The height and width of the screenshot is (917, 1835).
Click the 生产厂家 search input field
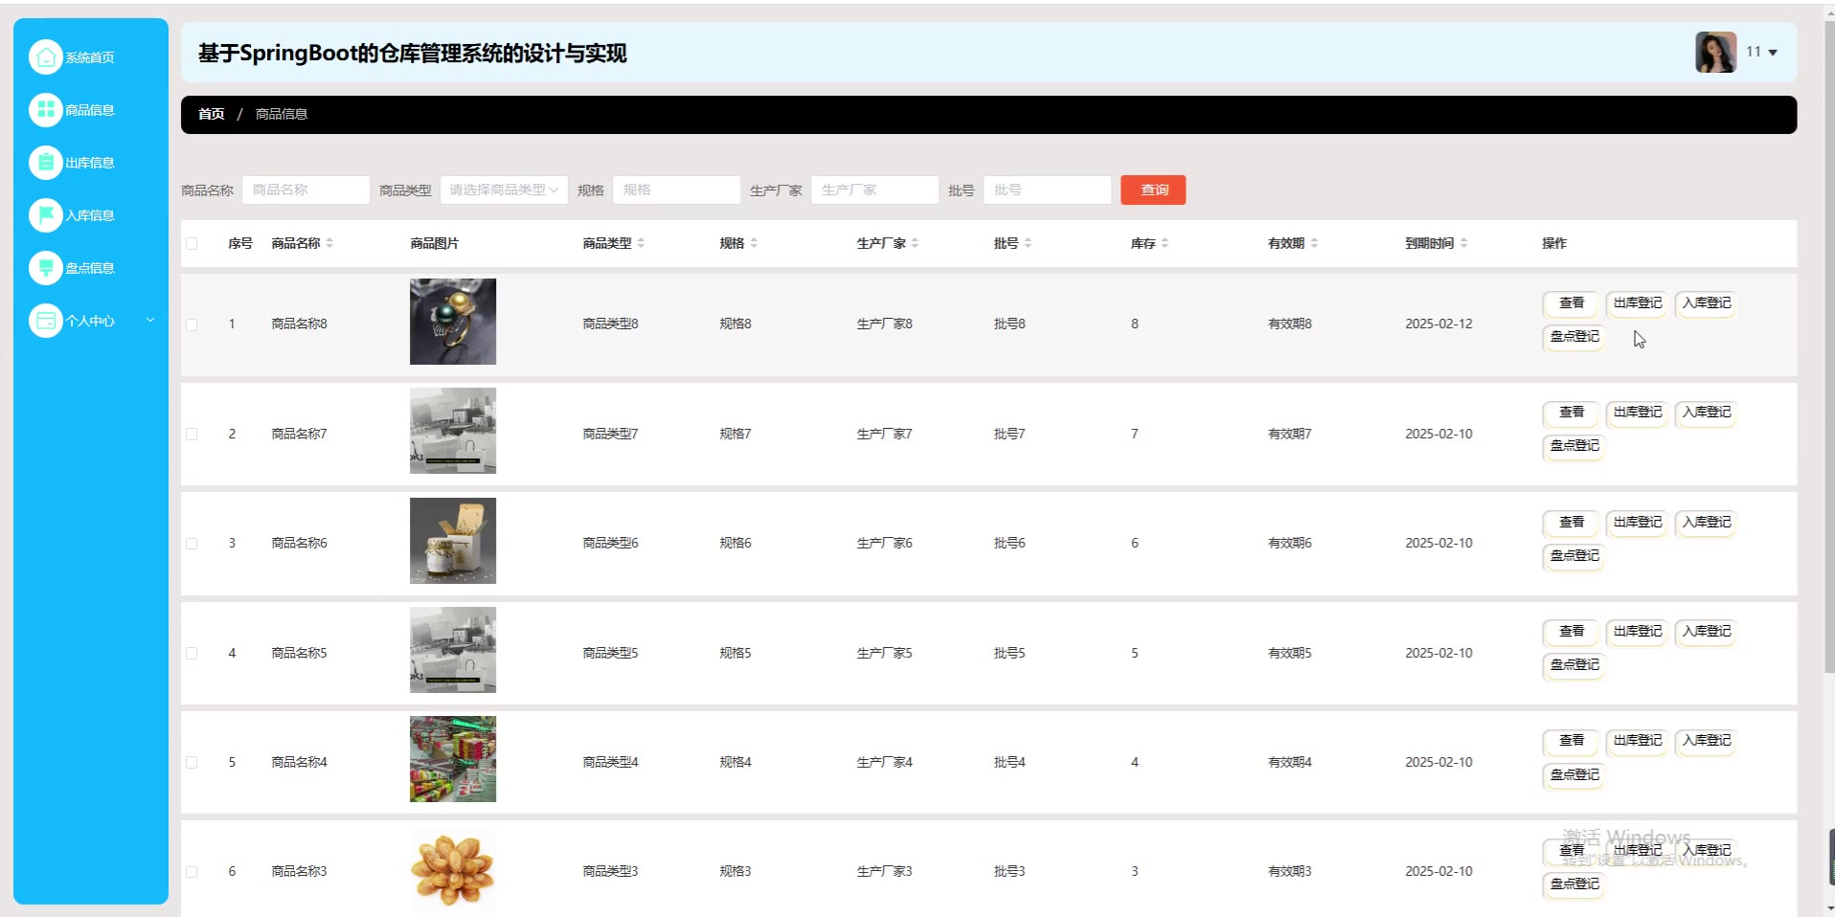click(873, 190)
